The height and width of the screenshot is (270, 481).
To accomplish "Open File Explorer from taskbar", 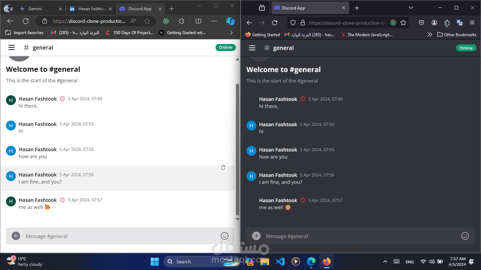I will pyautogui.click(x=264, y=262).
